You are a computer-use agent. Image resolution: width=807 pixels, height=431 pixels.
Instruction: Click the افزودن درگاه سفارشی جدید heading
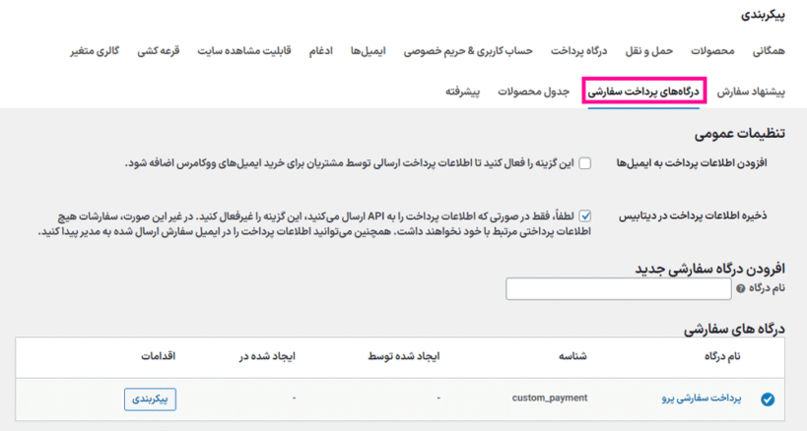(709, 269)
